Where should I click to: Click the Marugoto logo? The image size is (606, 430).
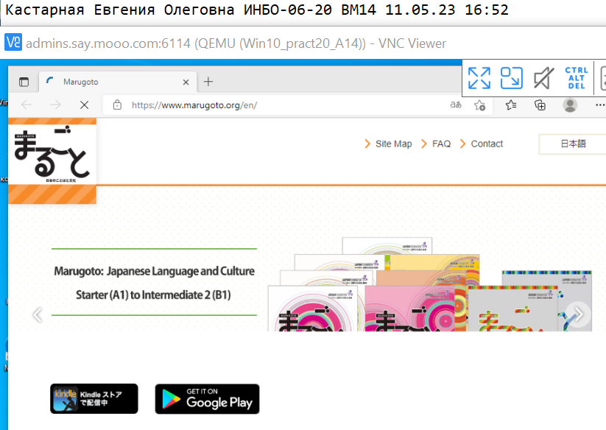click(52, 161)
